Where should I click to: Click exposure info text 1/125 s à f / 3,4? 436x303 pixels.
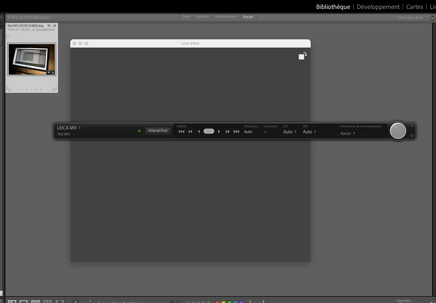coord(16,29)
